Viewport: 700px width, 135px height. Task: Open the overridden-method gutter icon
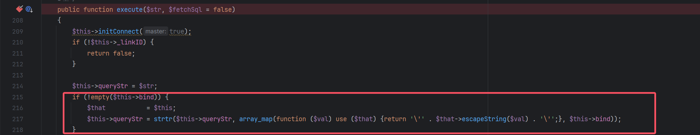tap(29, 9)
